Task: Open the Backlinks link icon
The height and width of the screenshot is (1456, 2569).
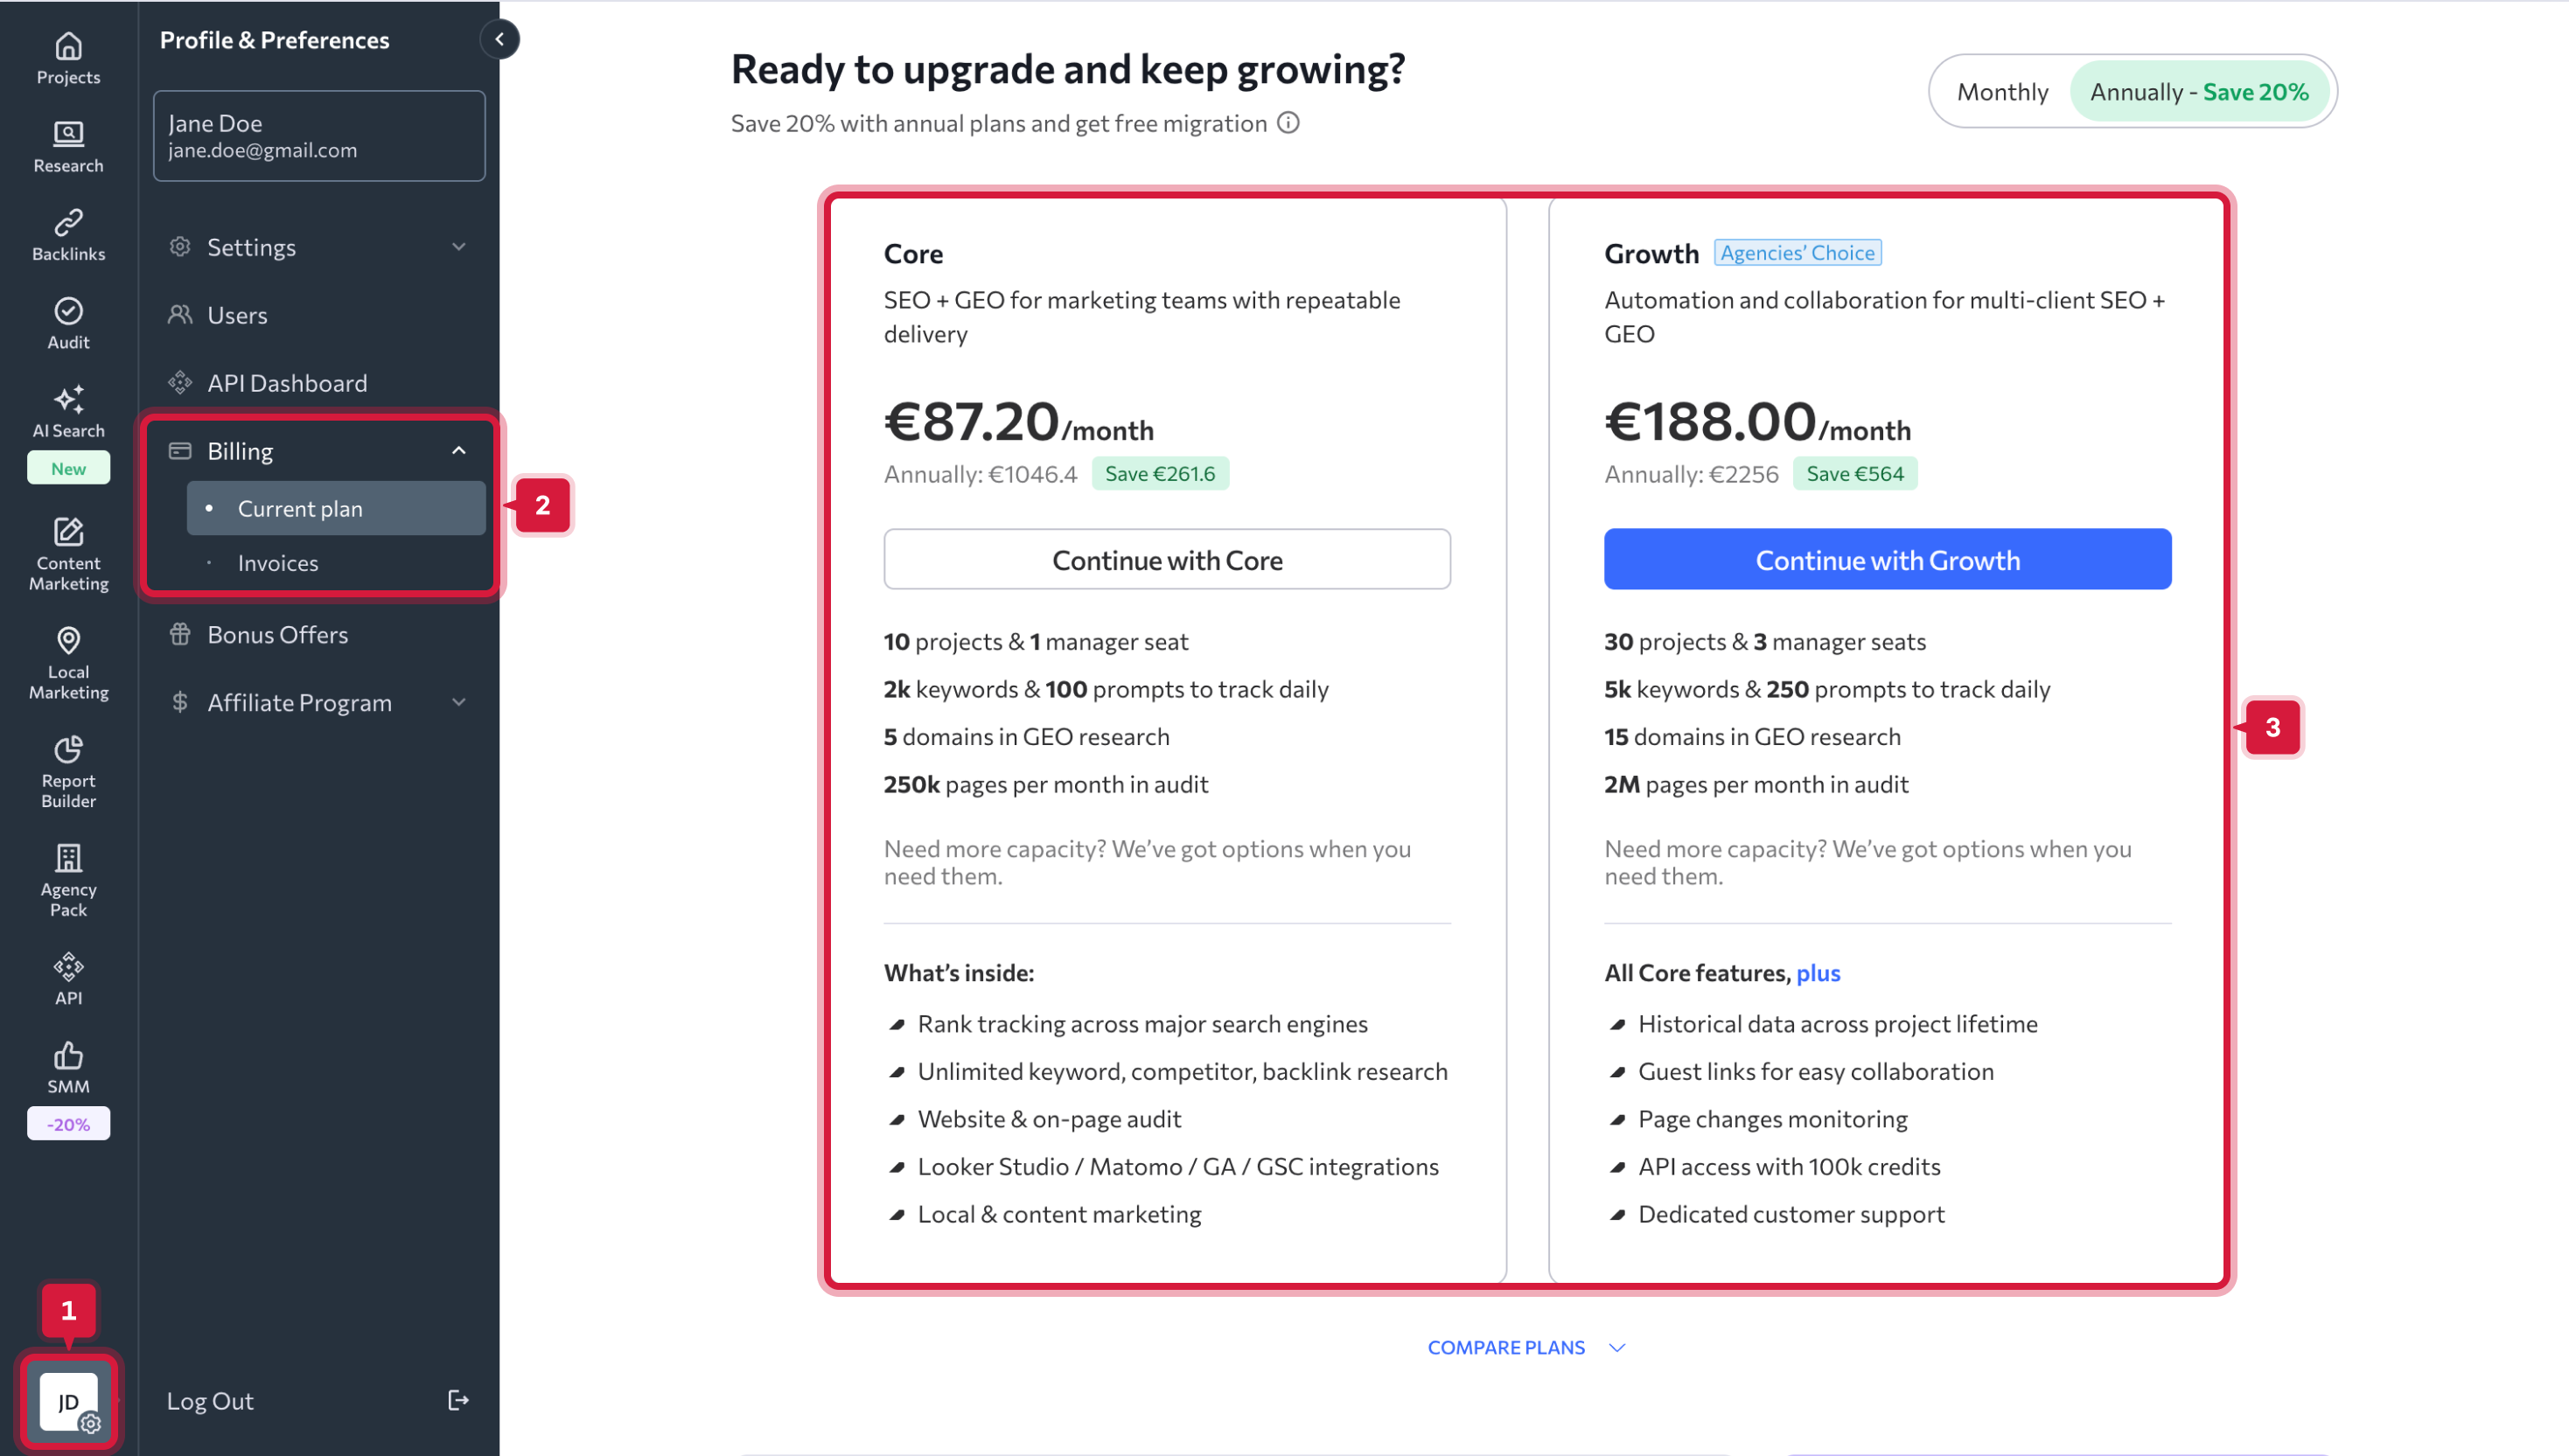Action: point(68,222)
